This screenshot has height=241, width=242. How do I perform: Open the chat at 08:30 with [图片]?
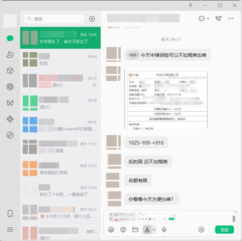(x=60, y=103)
